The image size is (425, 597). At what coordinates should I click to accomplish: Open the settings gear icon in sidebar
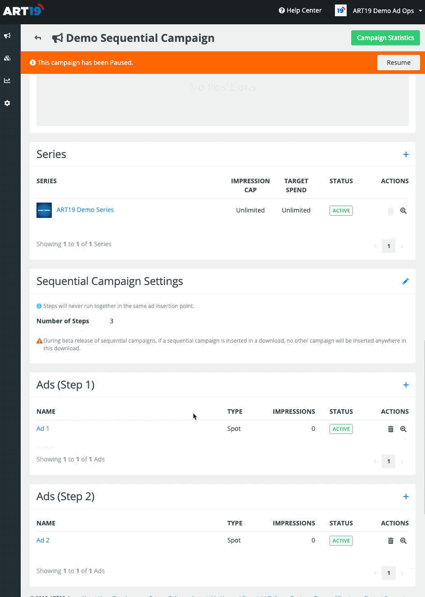(x=7, y=103)
